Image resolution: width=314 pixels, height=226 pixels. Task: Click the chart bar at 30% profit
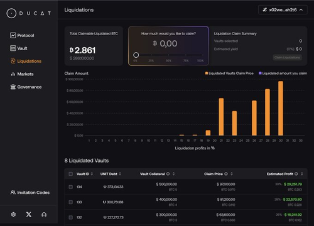(281, 108)
